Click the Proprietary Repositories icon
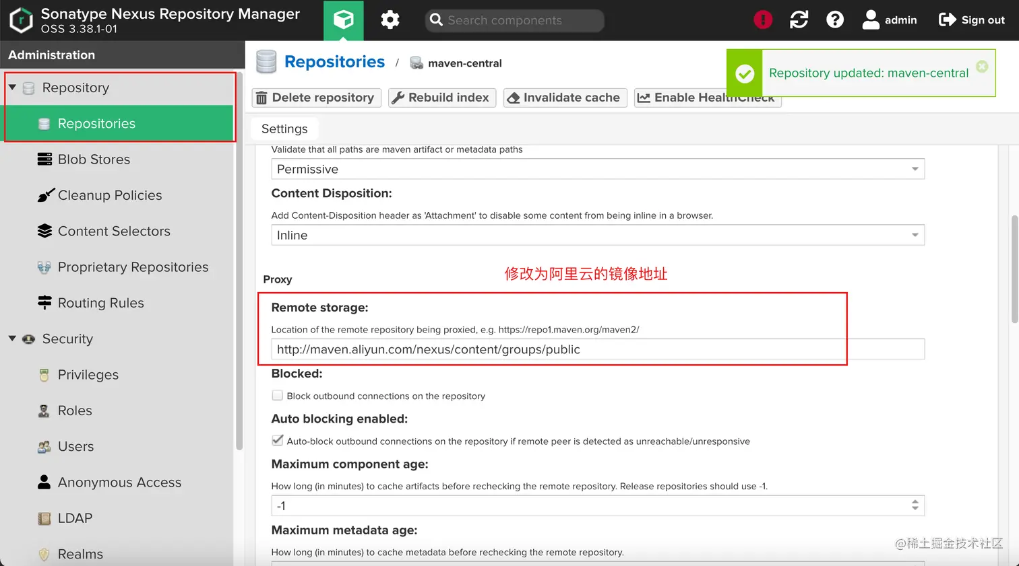 pos(44,267)
